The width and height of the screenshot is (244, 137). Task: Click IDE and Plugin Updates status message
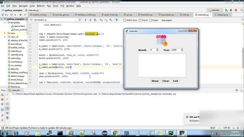[39, 128]
